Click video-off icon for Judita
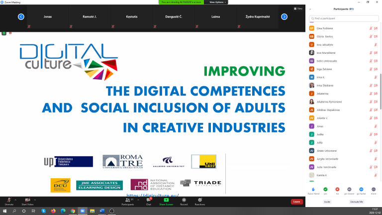Viewport: 382px width, 215px height. coord(376,134)
